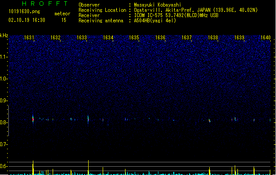Click the date stamp 02.10.19 16:30

pyautogui.click(x=27, y=20)
